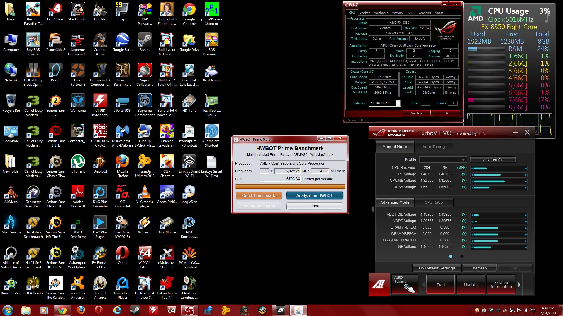Open wPrime.exe shortcut icon

pos(211,135)
